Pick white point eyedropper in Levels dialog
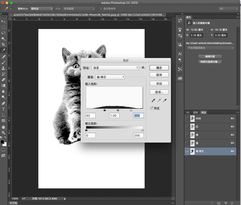241x205 pixels. click(165, 100)
